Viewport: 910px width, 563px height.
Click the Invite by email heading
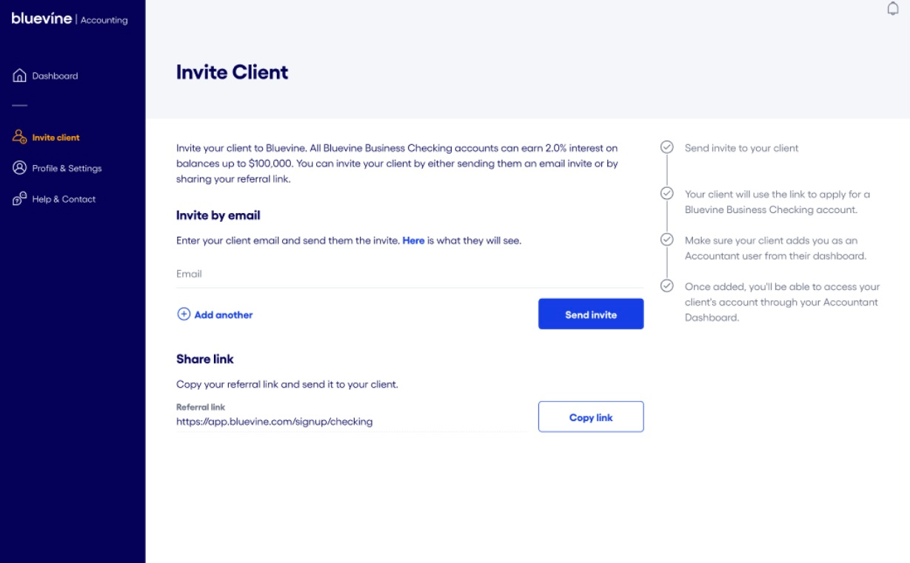[x=218, y=215]
